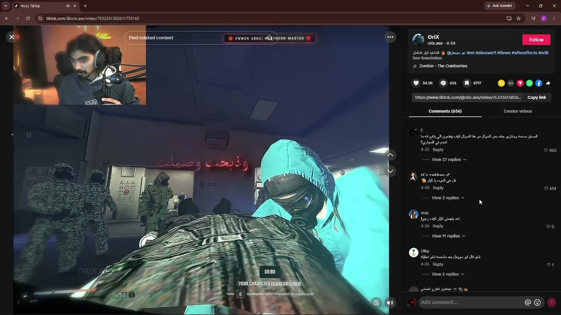Open the #aftereffects hashtag
The height and width of the screenshot is (315, 561).
pyautogui.click(x=525, y=53)
